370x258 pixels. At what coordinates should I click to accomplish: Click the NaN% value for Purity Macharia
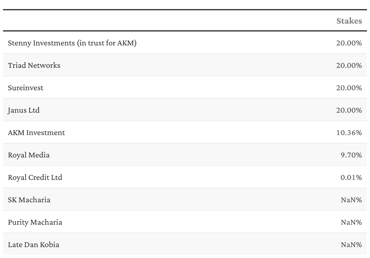click(351, 222)
